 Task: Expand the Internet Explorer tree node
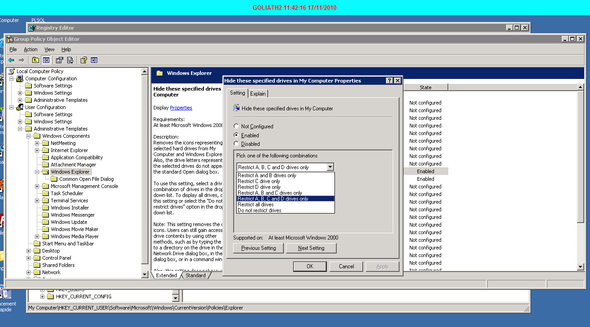pyautogui.click(x=38, y=150)
